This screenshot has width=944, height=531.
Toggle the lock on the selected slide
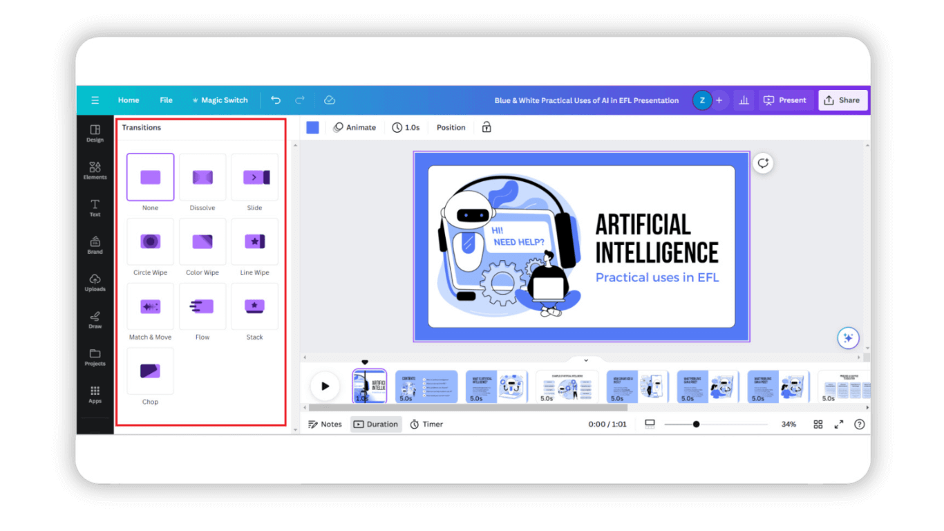pyautogui.click(x=487, y=127)
